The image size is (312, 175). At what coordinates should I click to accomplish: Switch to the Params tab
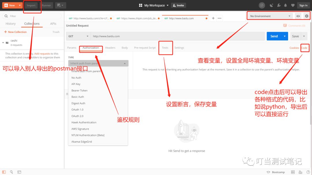pyautogui.click(x=72, y=48)
